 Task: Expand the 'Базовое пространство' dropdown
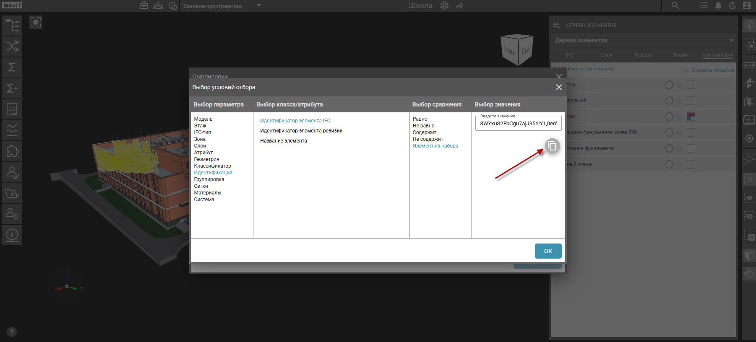pos(259,5)
